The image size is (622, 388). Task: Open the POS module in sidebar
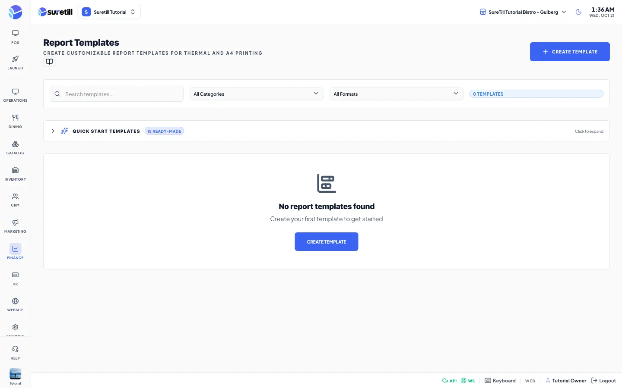click(x=15, y=37)
